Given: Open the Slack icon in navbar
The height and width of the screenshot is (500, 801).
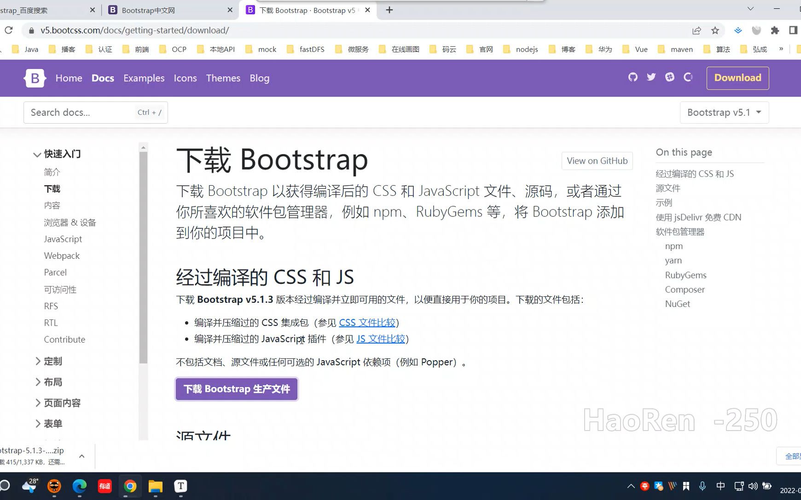Looking at the screenshot, I should tap(670, 77).
